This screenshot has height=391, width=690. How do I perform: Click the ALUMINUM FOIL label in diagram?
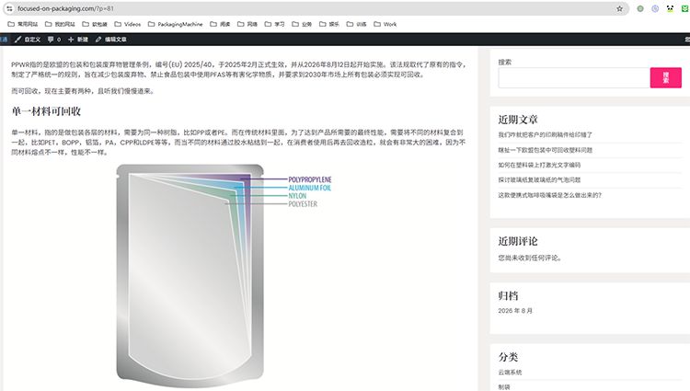pos(309,188)
